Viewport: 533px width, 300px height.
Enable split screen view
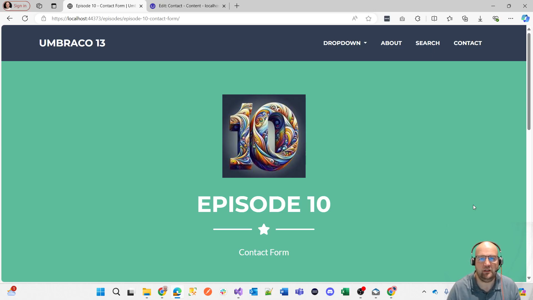coord(434,18)
